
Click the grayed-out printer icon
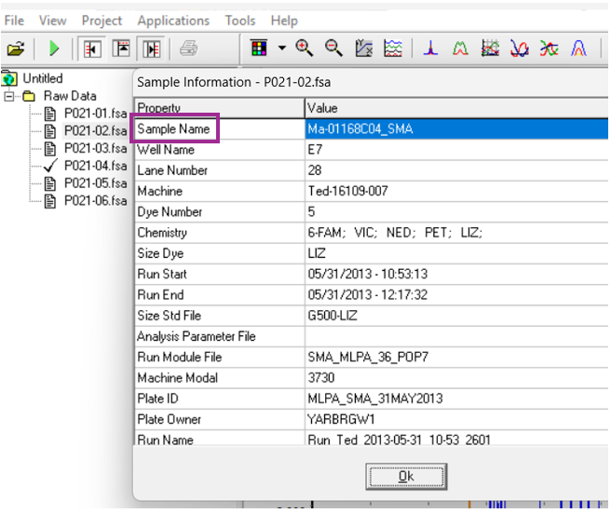tap(187, 47)
